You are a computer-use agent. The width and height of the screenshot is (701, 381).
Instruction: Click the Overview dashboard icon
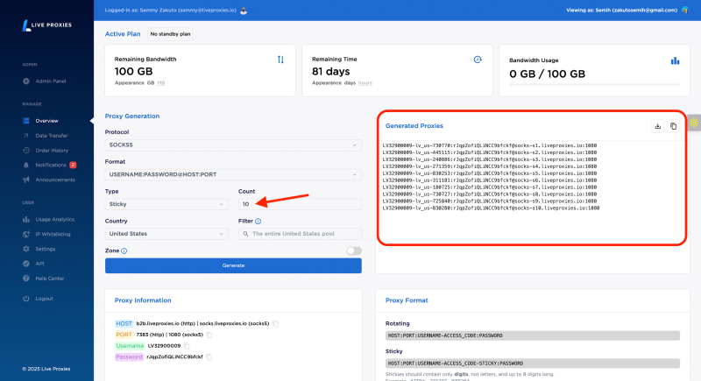26,121
